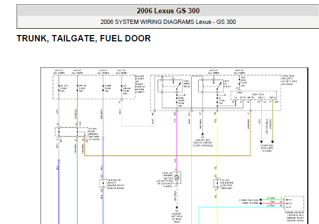Click the horizontal brown wire segment

point(167,156)
